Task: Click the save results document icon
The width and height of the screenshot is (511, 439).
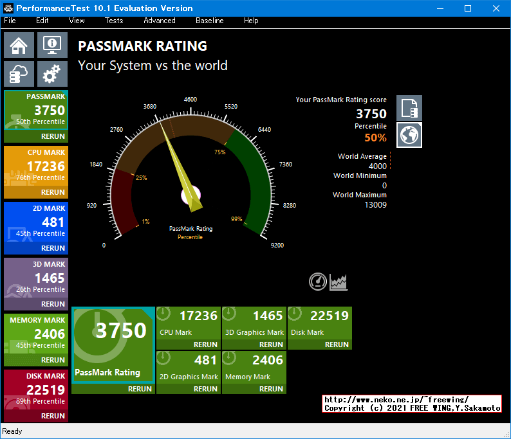Action: (x=409, y=108)
